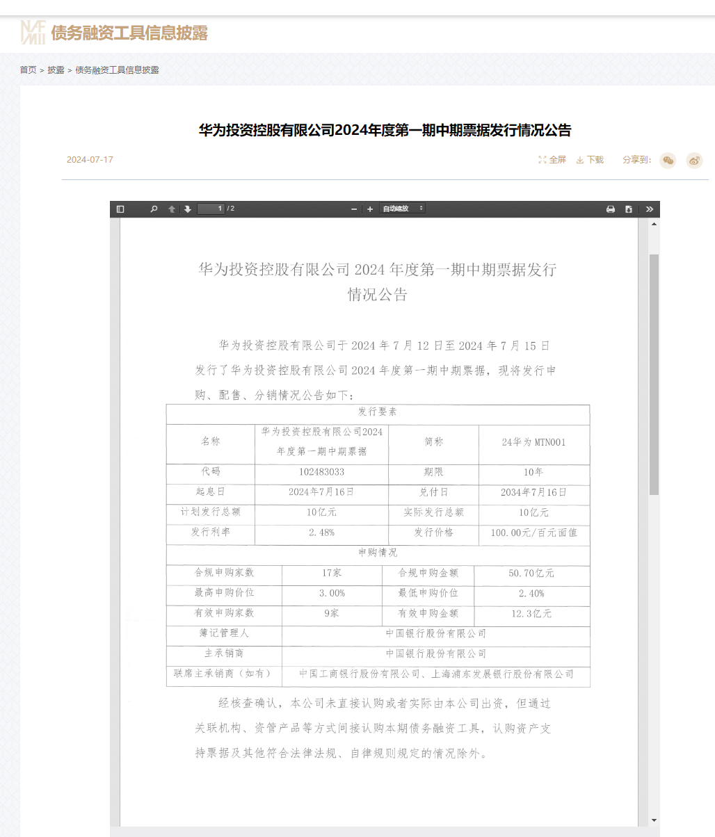Go to next page arrow
This screenshot has width=715, height=837.
tap(188, 209)
